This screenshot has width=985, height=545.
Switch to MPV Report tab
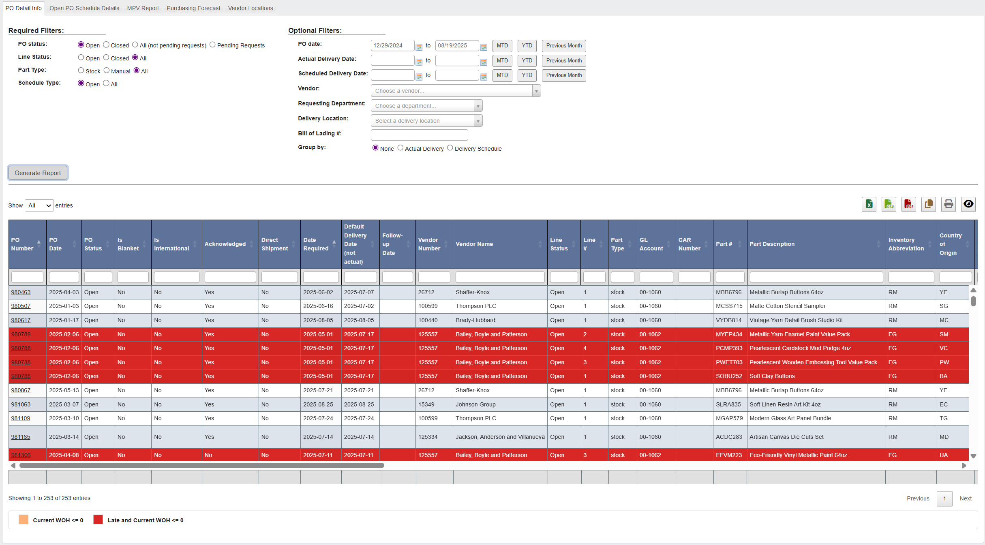tap(143, 8)
